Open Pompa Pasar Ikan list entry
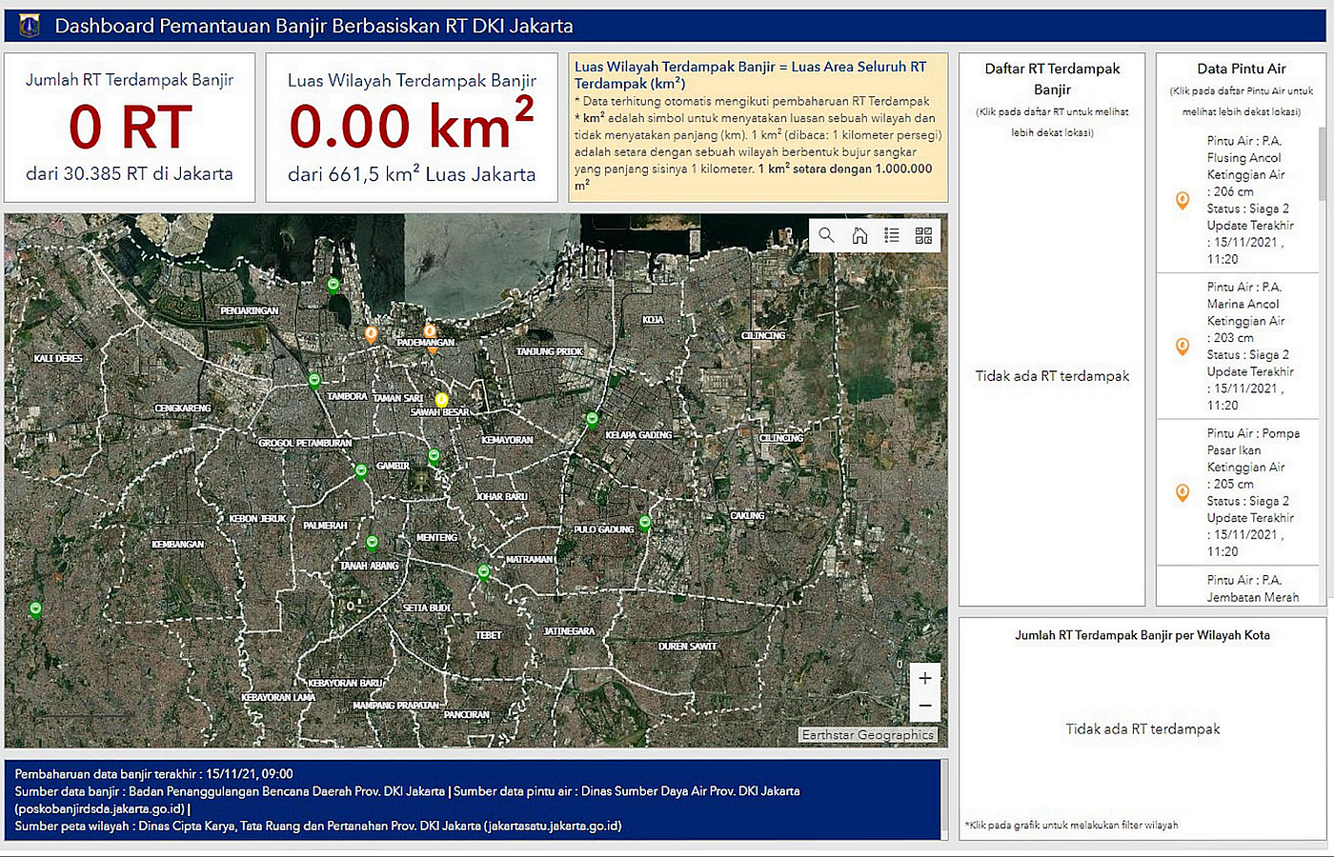Screen dimensions: 1334x857 click(1238, 492)
